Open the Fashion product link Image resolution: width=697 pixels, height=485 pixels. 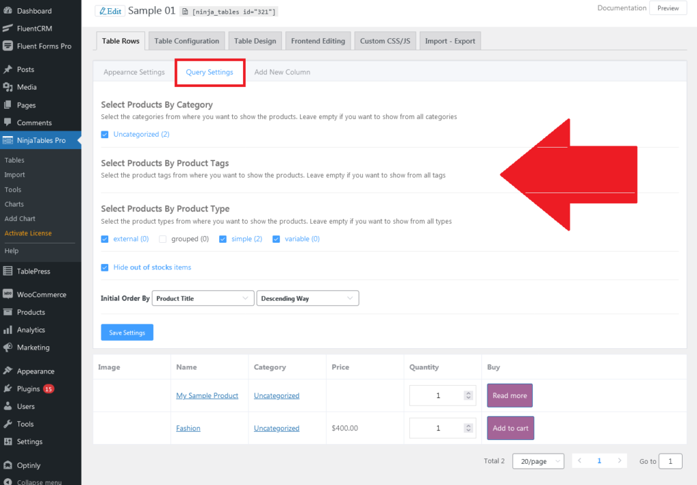[188, 428]
